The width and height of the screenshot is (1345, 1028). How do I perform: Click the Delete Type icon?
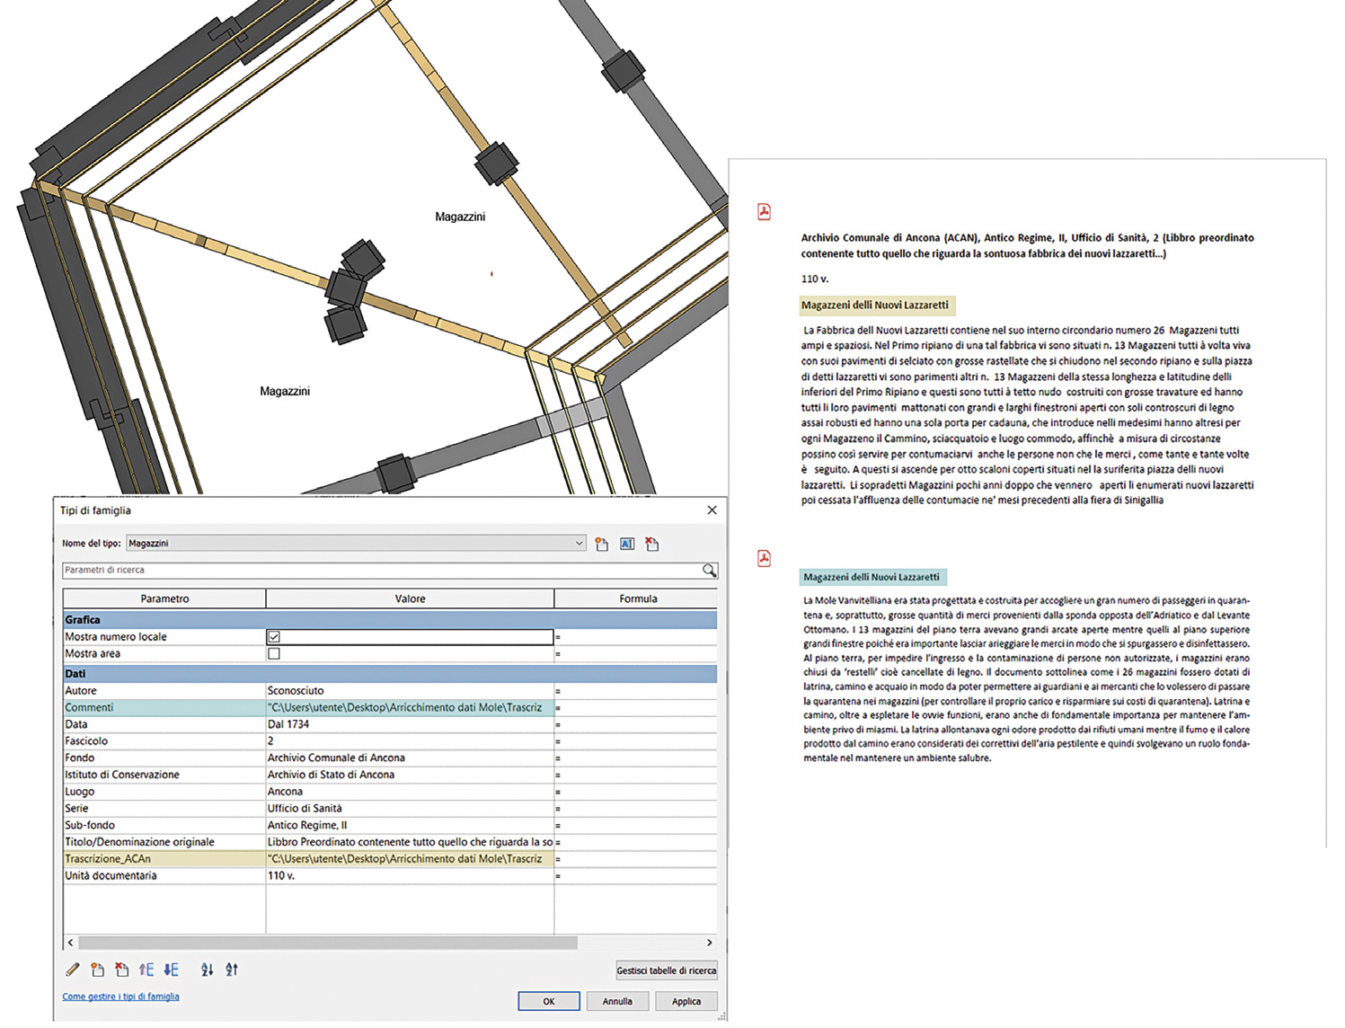click(652, 545)
